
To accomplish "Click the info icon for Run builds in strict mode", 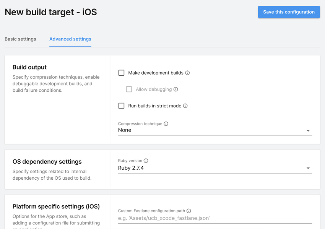I will (185, 106).
